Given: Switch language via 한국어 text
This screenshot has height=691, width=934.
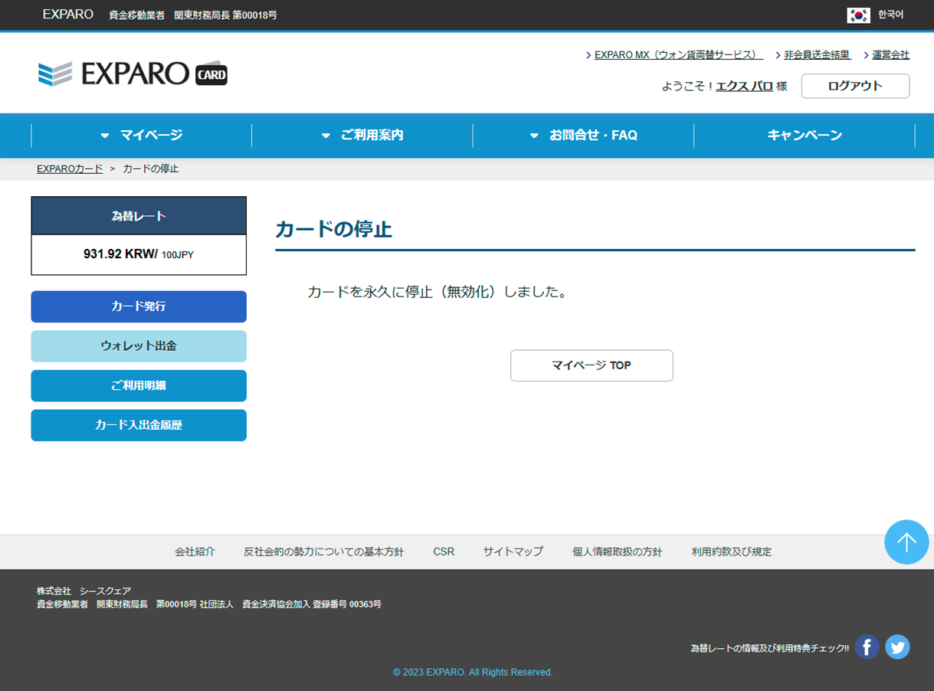Looking at the screenshot, I should pos(890,15).
